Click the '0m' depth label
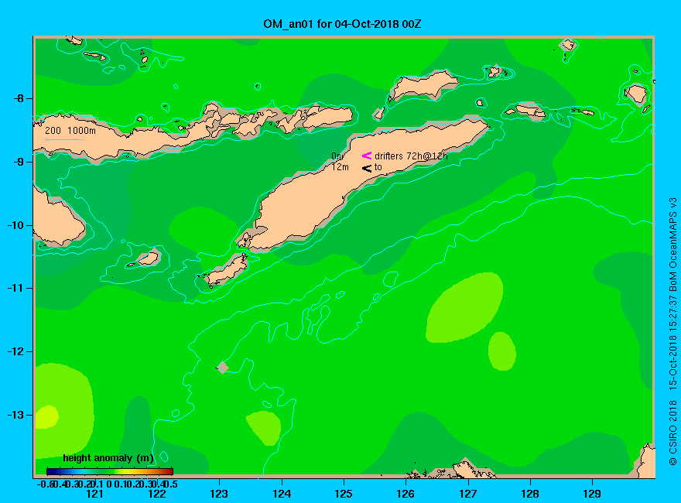The height and width of the screenshot is (503, 681). click(337, 156)
